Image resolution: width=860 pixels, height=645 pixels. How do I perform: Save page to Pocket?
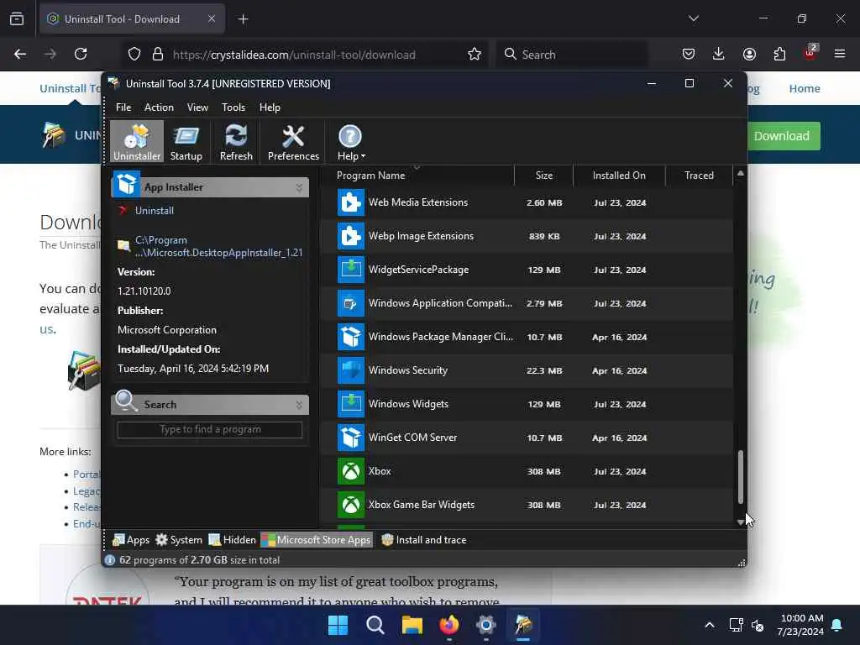[x=689, y=54]
